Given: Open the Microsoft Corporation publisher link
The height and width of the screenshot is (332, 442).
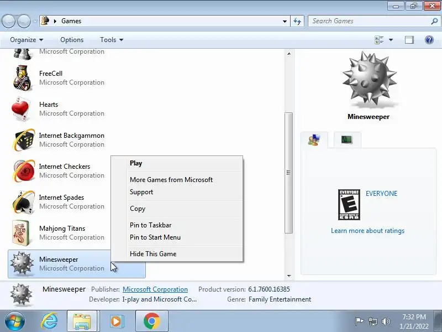Looking at the screenshot, I should coord(155,289).
